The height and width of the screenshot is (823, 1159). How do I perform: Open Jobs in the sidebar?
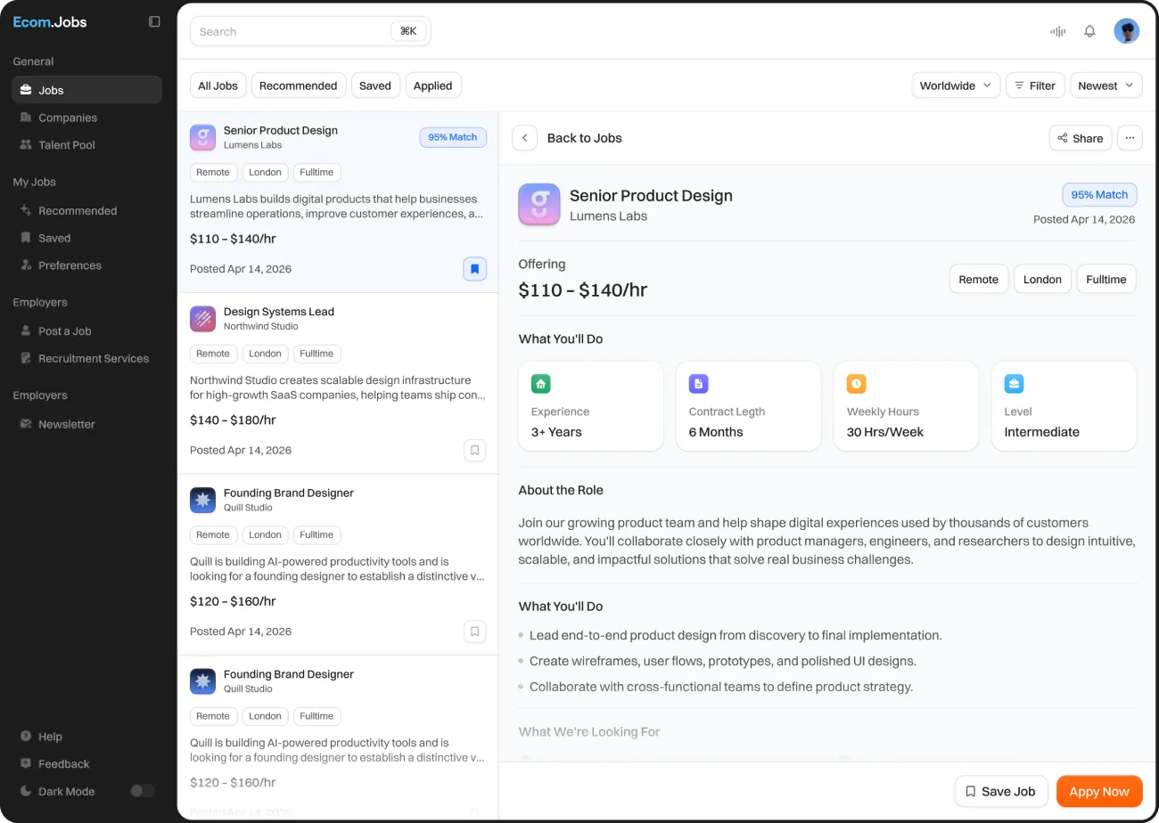tap(86, 90)
